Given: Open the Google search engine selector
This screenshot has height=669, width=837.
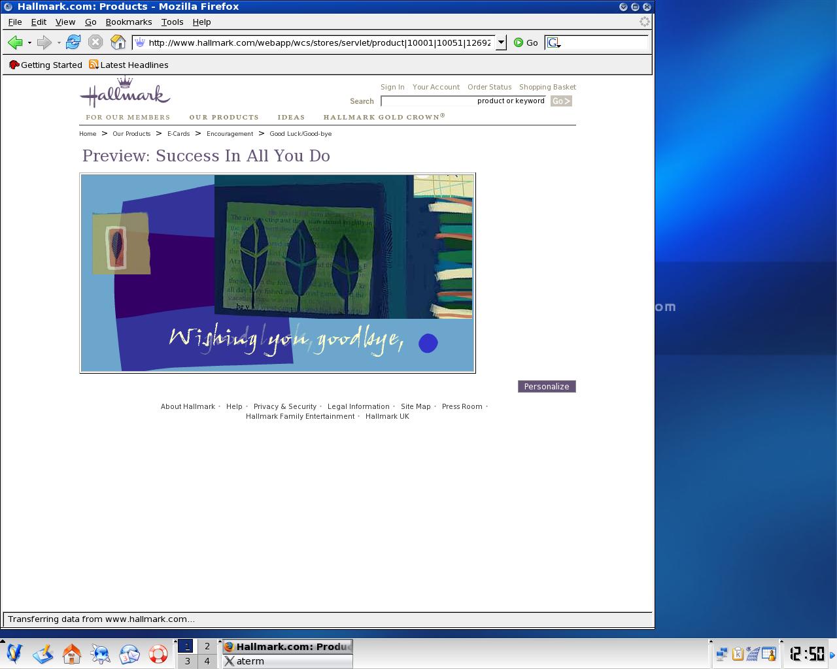Looking at the screenshot, I should pos(554,42).
